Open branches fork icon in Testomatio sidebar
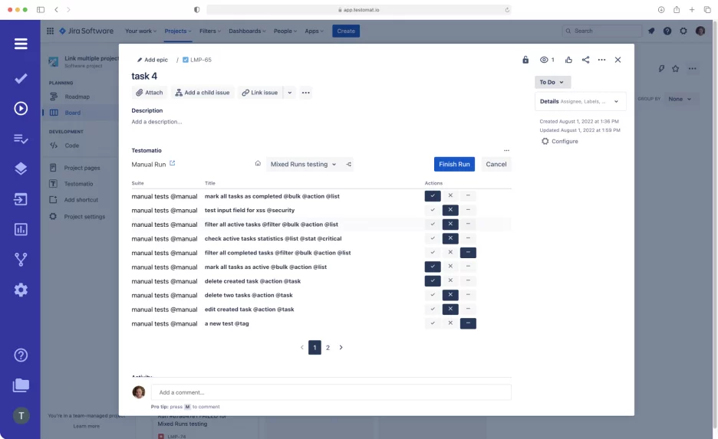The image size is (718, 439). pyautogui.click(x=21, y=260)
